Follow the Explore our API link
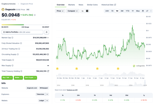 click(x=73, y=90)
